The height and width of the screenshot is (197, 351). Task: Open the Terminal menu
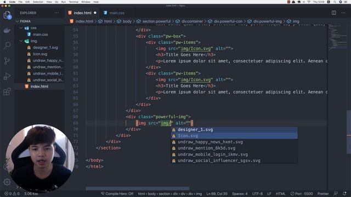point(73,2)
